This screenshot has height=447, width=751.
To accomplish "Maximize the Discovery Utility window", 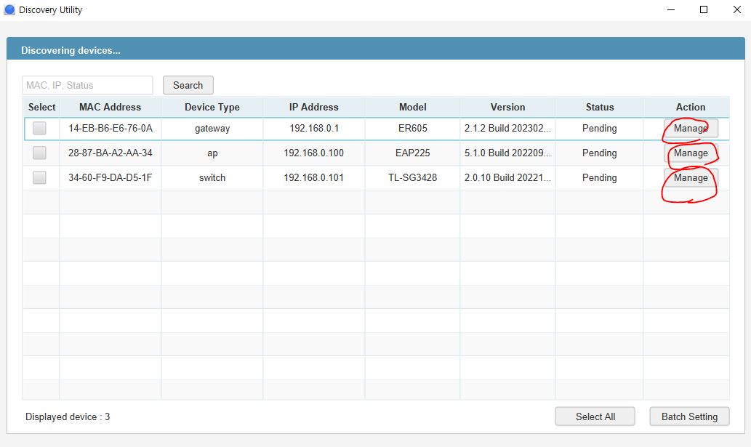I will click(704, 9).
